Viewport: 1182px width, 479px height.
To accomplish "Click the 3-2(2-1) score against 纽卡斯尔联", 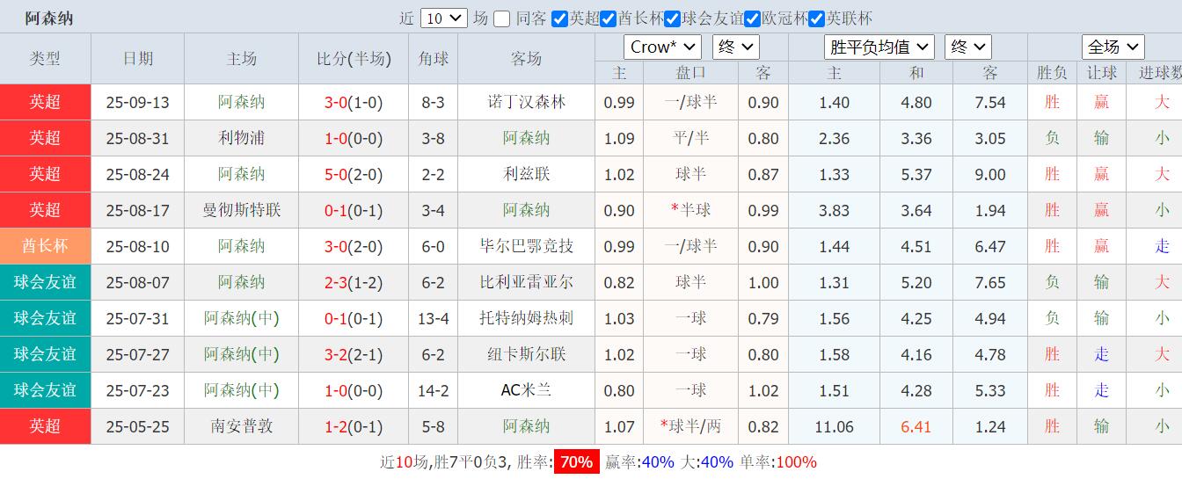I will [354, 355].
